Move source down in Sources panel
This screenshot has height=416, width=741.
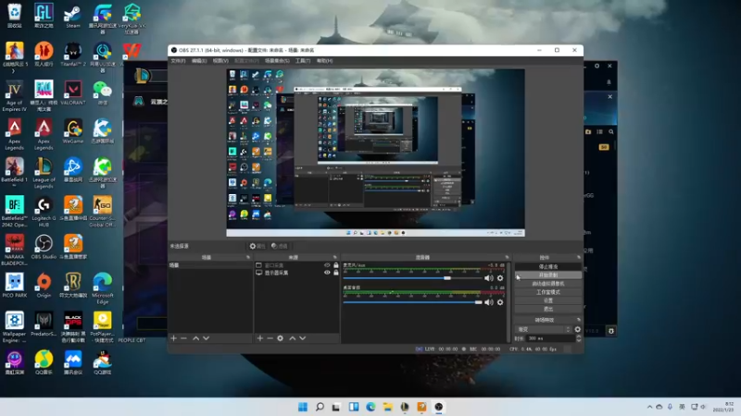point(303,338)
